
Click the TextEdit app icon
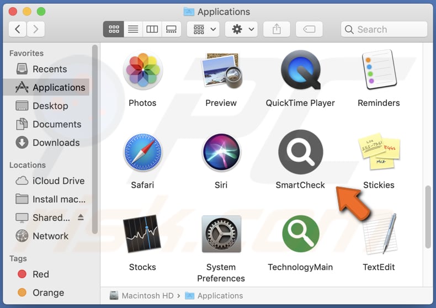tap(380, 234)
